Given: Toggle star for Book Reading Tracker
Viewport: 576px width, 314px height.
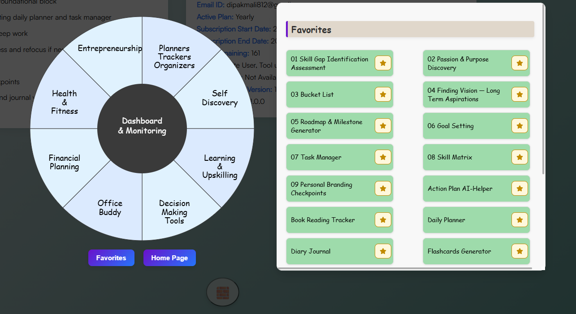Looking at the screenshot, I should 383,220.
